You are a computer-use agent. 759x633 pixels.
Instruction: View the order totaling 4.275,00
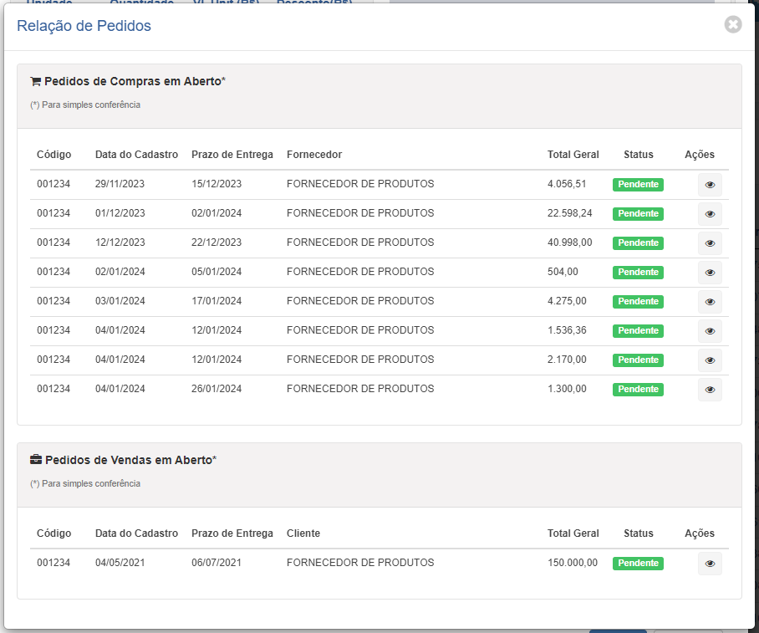pos(710,302)
